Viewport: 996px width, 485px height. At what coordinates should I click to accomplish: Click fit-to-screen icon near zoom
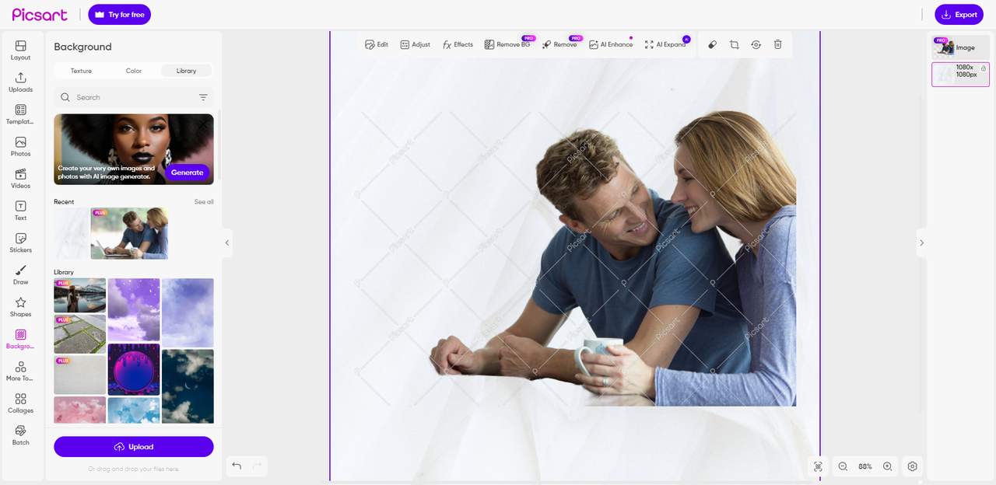818,466
